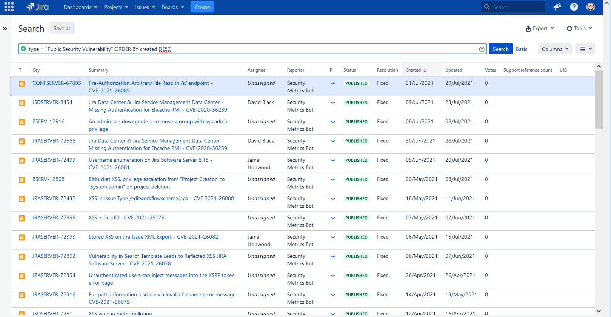Click priority icon of JSDSERVER-8454 row
The height and width of the screenshot is (317, 611).
point(333,103)
